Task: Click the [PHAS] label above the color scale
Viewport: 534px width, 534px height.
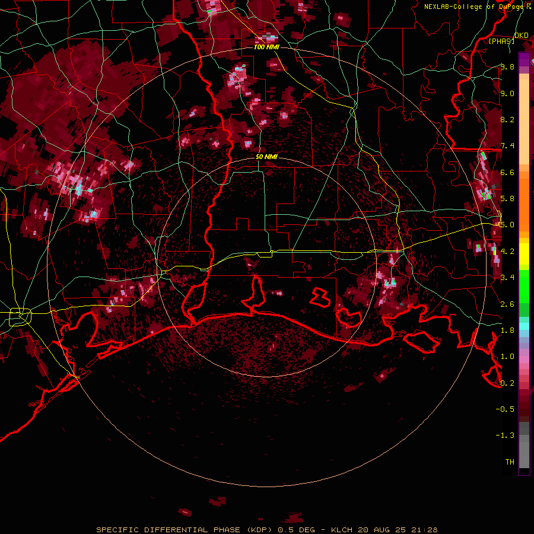Action: pyautogui.click(x=501, y=41)
